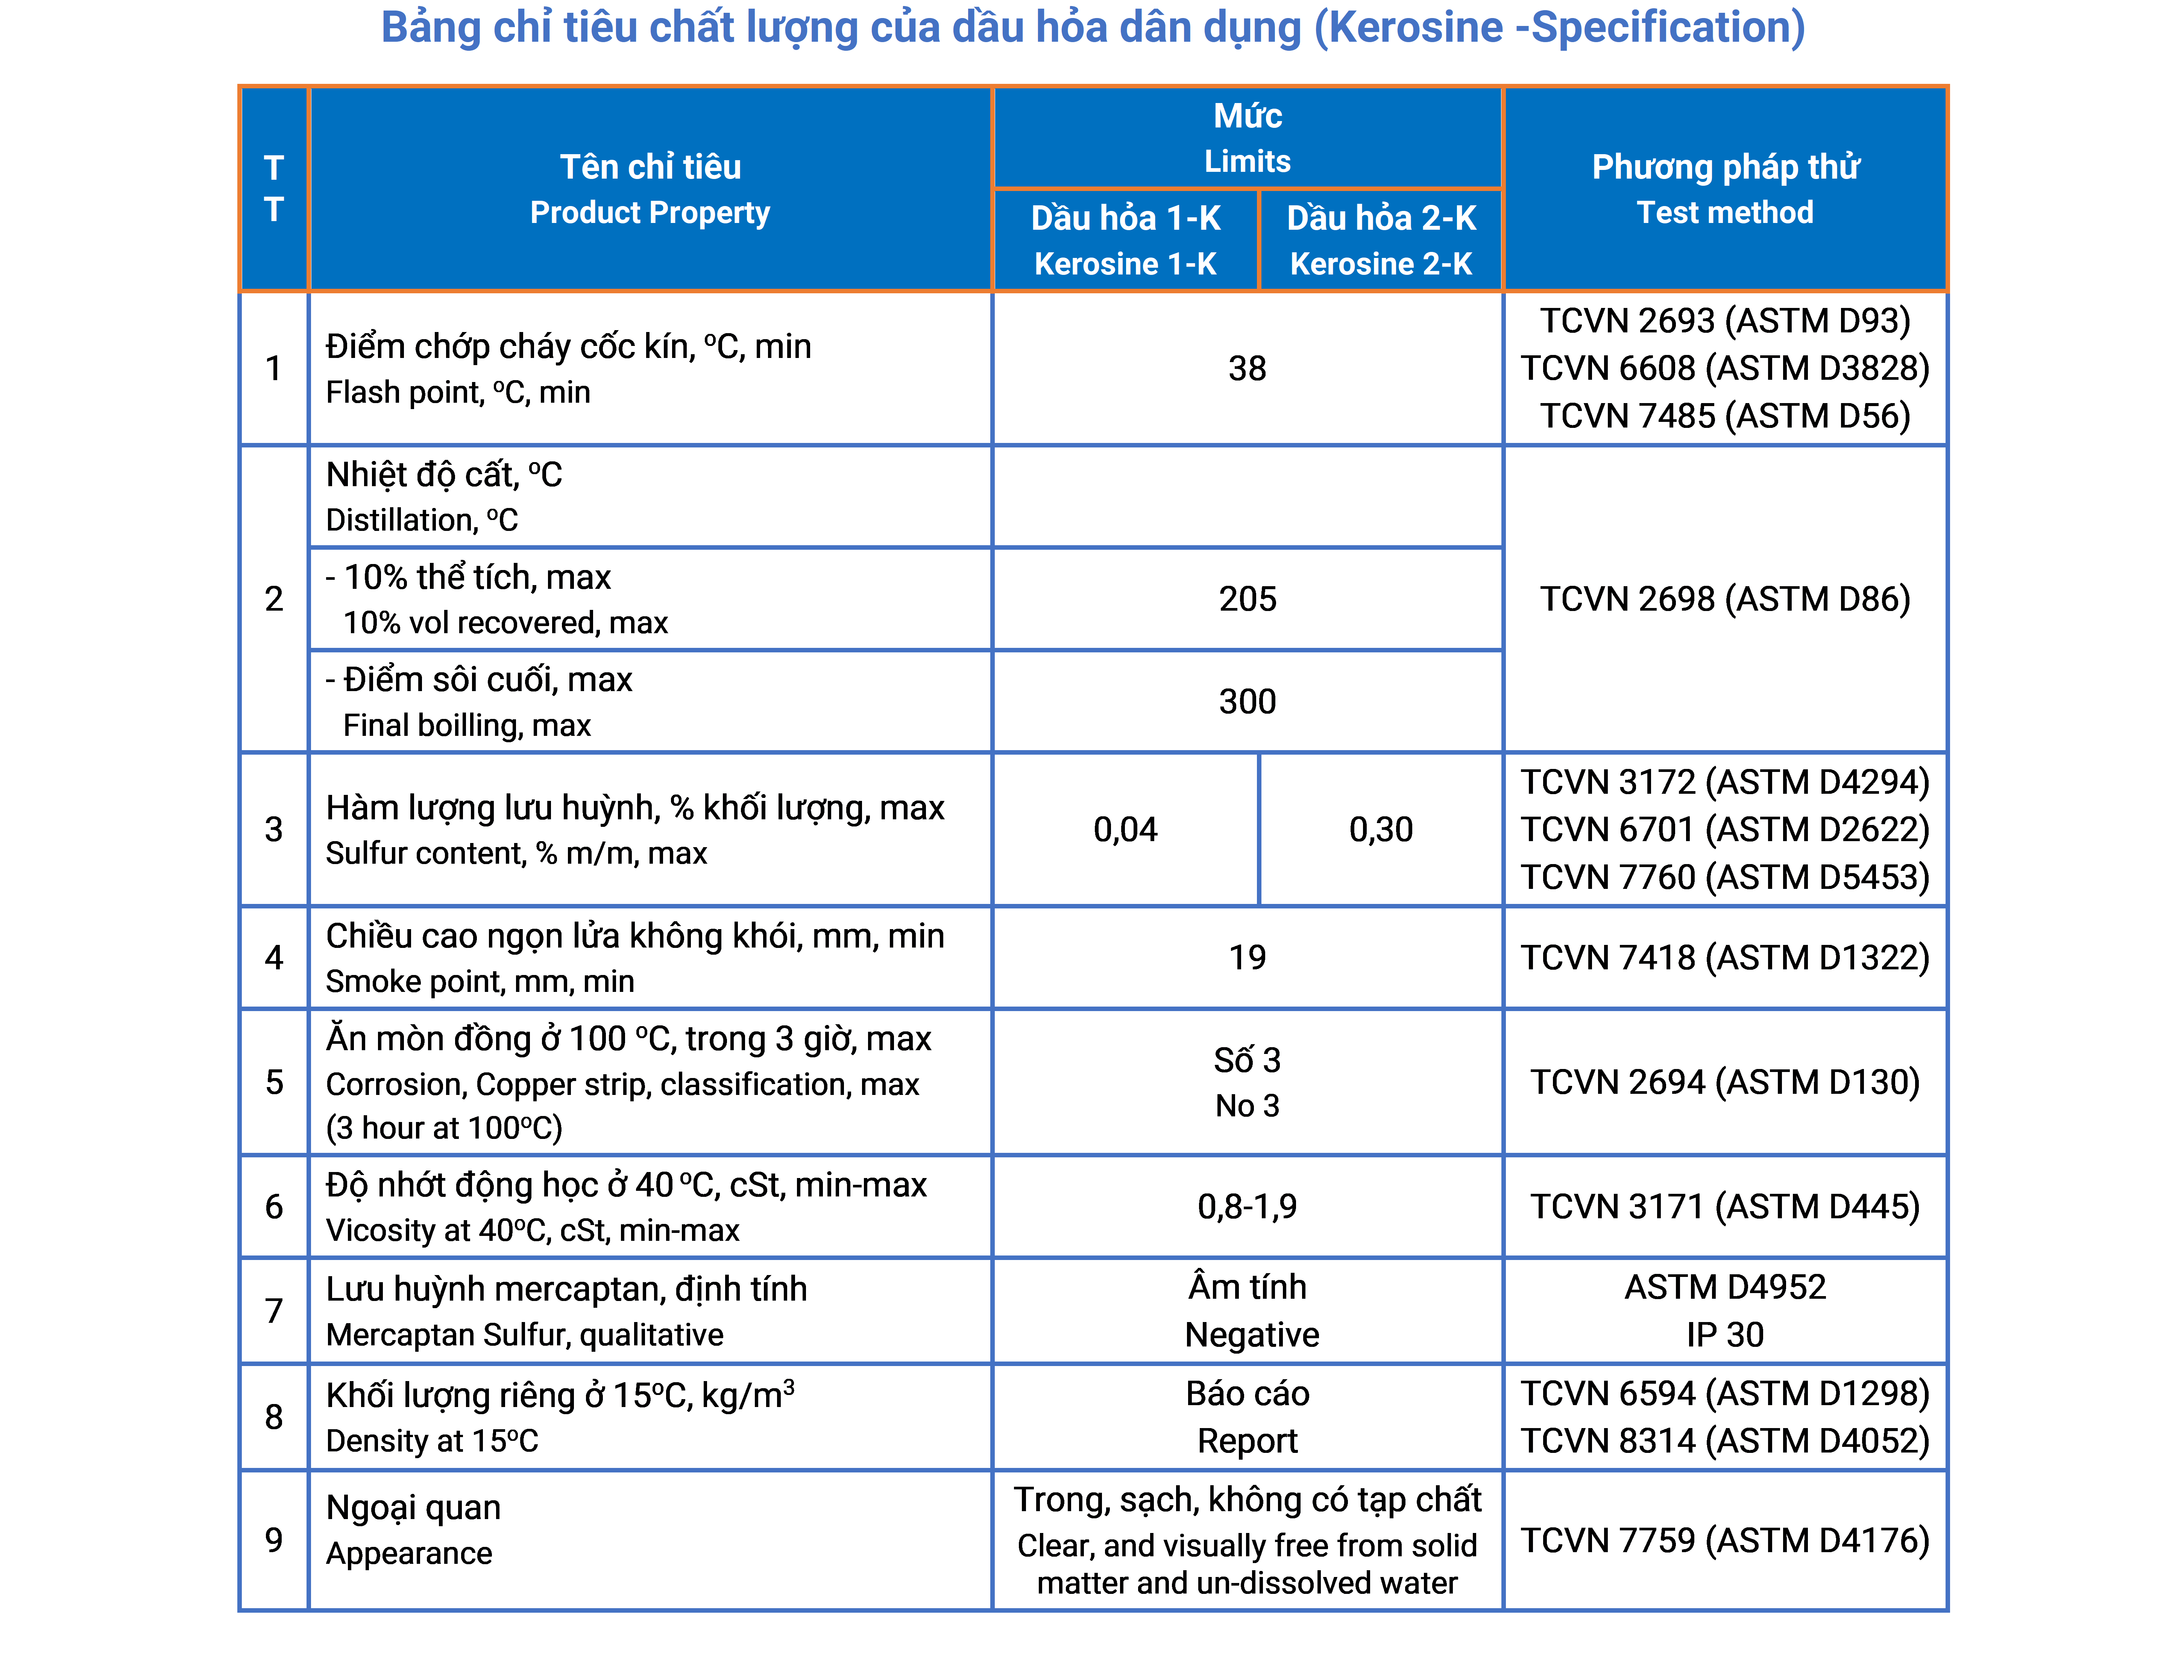Select 'Ăn mòn đồng ở 100 °C' cell
The width and height of the screenshot is (2184, 1680).
click(x=650, y=1083)
